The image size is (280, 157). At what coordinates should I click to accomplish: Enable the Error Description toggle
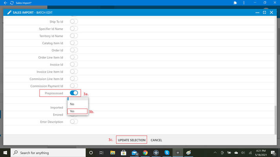[x=74, y=121]
